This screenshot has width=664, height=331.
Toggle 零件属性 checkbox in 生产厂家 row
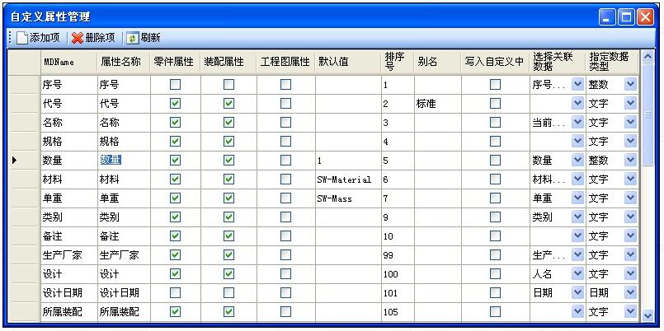coord(175,255)
